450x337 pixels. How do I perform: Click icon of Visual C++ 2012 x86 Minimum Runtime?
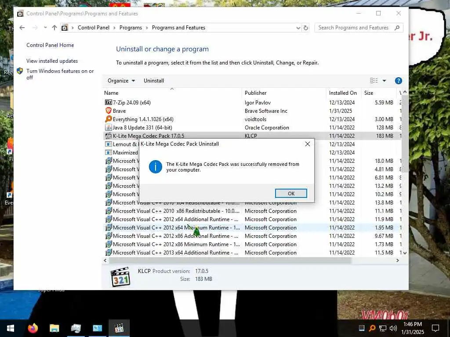(108, 244)
